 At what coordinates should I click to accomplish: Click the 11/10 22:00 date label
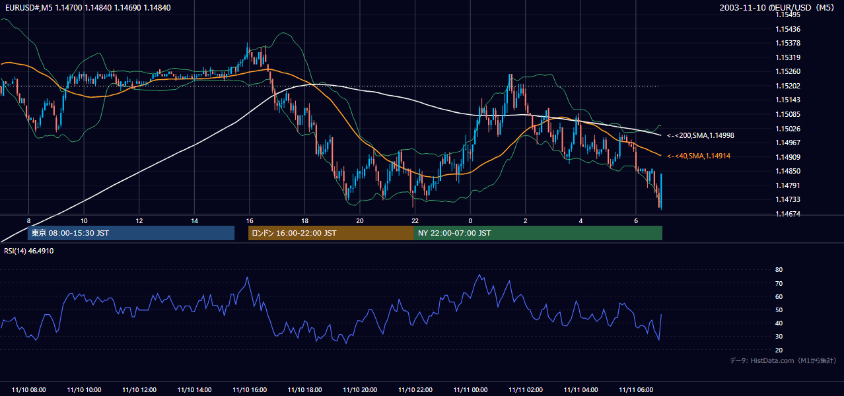tap(415, 390)
